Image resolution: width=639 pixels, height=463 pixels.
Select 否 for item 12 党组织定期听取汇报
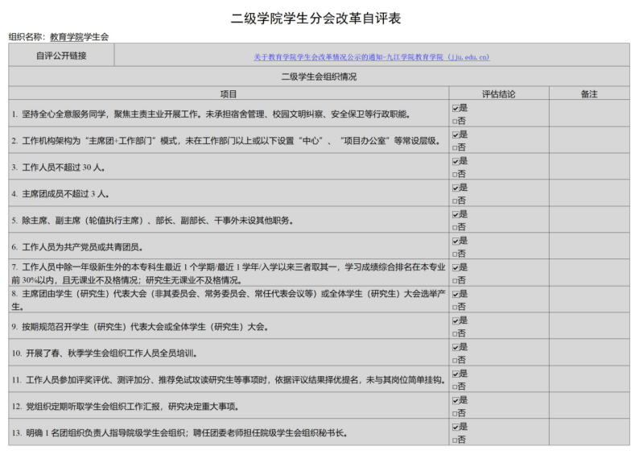point(455,413)
